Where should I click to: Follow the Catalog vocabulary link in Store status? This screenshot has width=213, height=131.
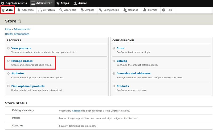[76, 111]
